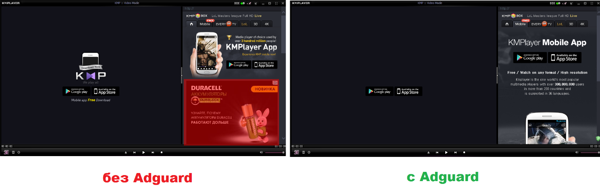Screen dimensions: 600x192
Task: Open control box gear in left player
Action: tap(19, 152)
